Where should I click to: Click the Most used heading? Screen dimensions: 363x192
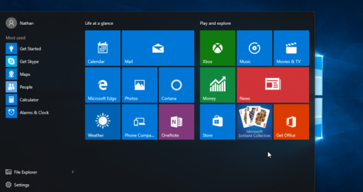(15, 38)
